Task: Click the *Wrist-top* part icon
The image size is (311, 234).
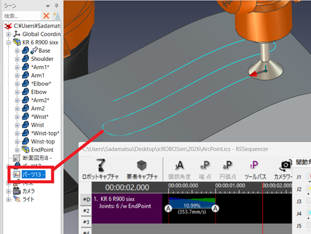Action: click(x=26, y=133)
